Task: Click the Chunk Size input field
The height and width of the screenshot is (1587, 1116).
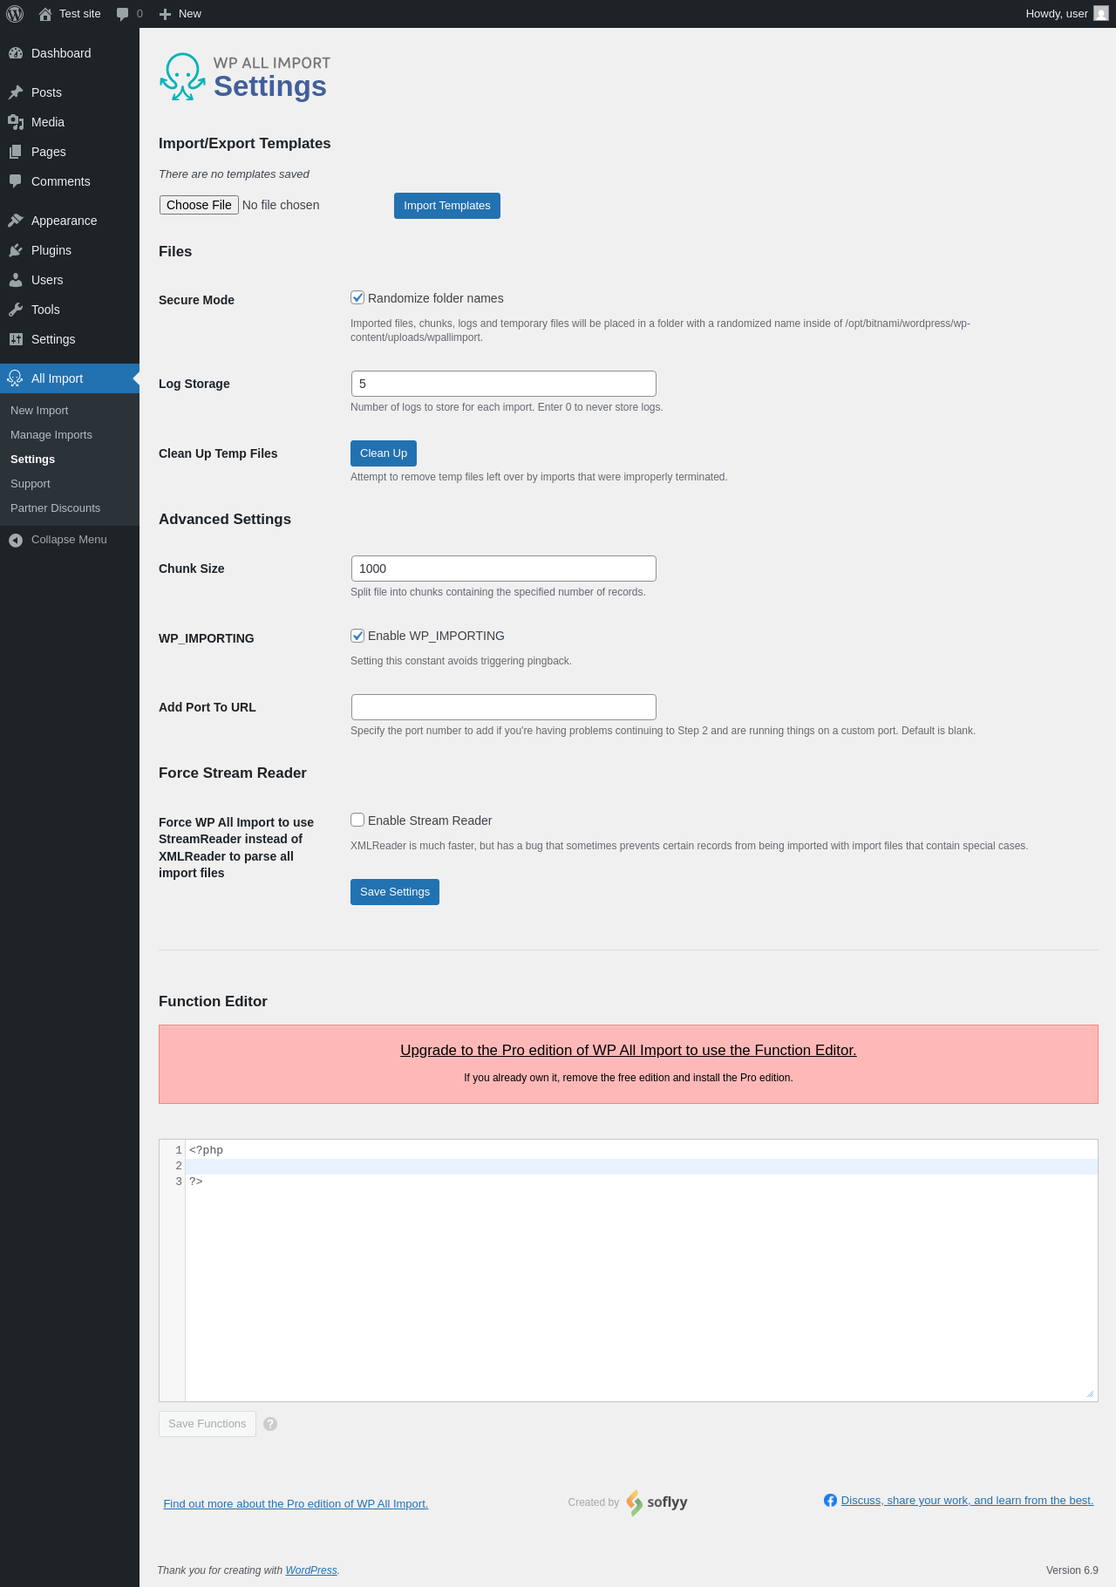Action: click(504, 569)
